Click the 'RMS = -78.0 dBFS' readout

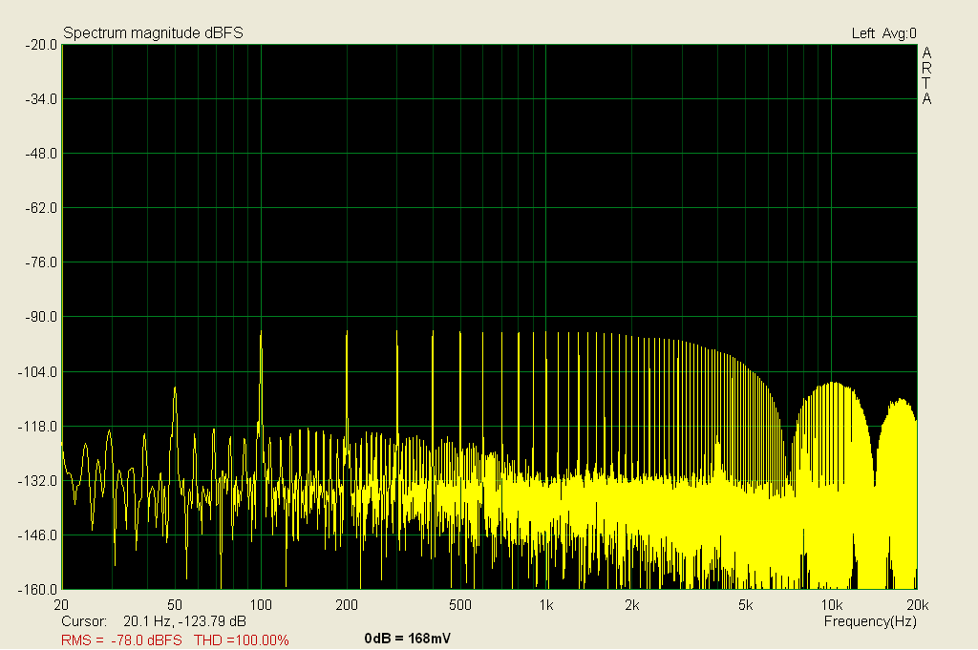click(x=121, y=640)
